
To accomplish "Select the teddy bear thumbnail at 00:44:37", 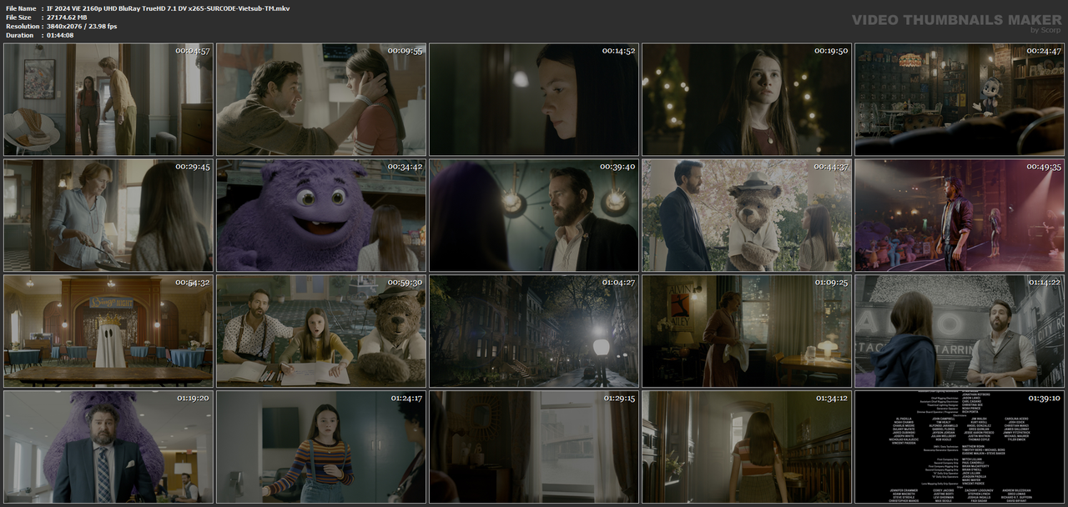I will (747, 216).
